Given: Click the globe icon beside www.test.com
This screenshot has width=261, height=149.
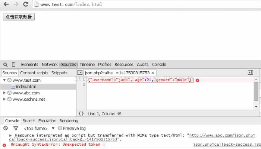Looking at the screenshot, I should coord(9,80).
